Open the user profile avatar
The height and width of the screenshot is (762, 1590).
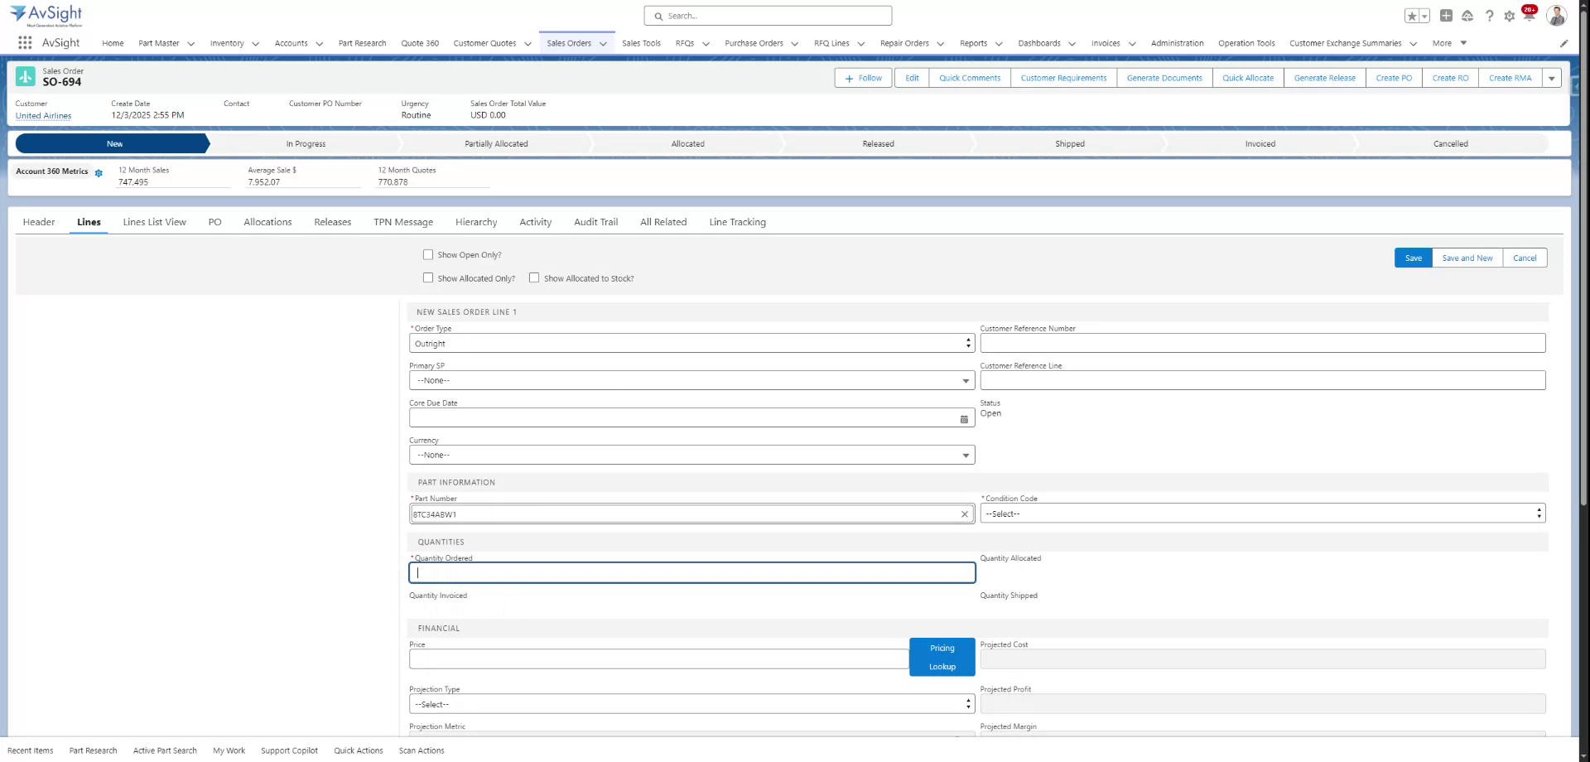pyautogui.click(x=1557, y=15)
